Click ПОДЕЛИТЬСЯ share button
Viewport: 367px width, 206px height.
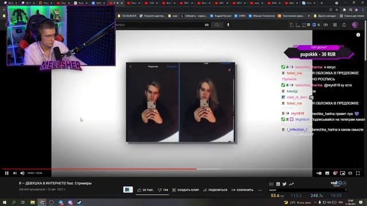[215, 190]
